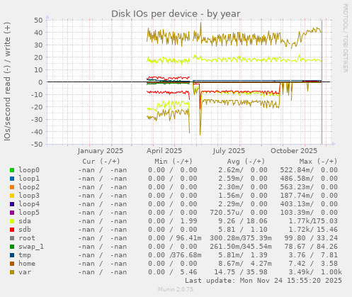Click home average value '8.67m/ 4.27m'
This screenshot has height=297, width=352.
pos(245,264)
